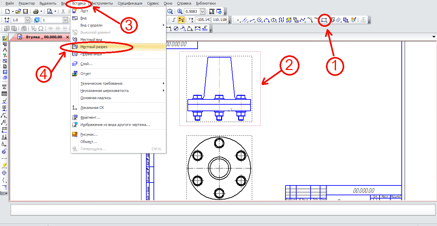
Task: Toggle the orthogonal drawing mode button
Action: tap(174, 20)
